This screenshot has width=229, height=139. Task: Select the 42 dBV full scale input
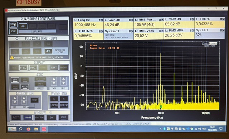click(48, 51)
